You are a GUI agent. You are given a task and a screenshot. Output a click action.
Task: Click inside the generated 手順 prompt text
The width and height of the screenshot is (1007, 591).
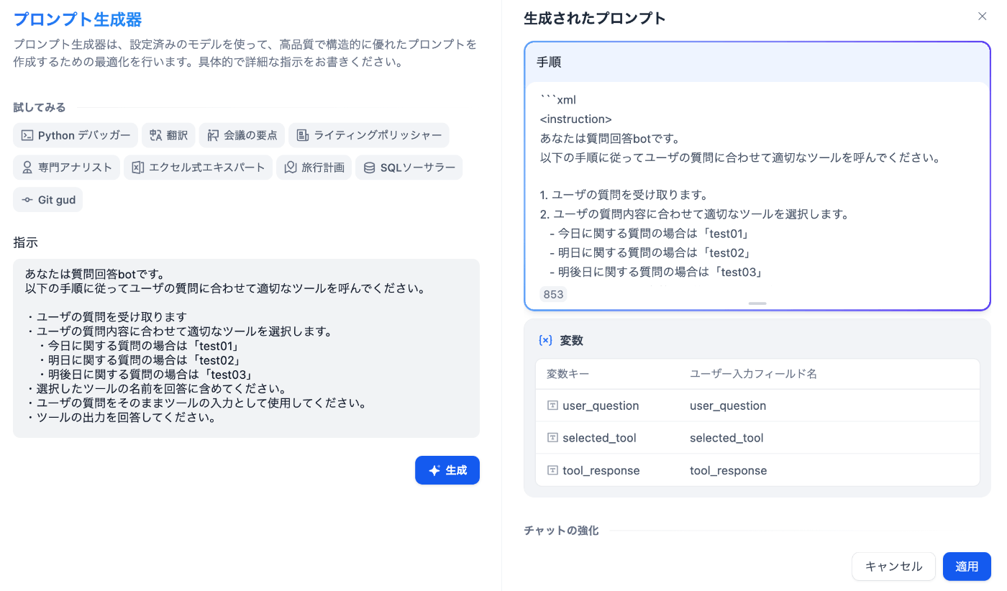pyautogui.click(x=757, y=185)
